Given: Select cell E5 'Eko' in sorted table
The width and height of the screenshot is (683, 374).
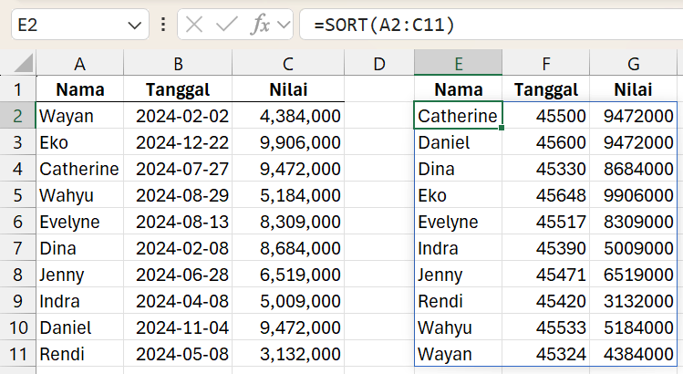Looking at the screenshot, I should click(459, 195).
